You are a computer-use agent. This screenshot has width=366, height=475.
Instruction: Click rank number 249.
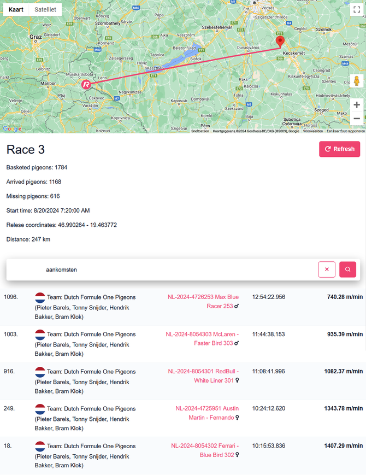9,408
